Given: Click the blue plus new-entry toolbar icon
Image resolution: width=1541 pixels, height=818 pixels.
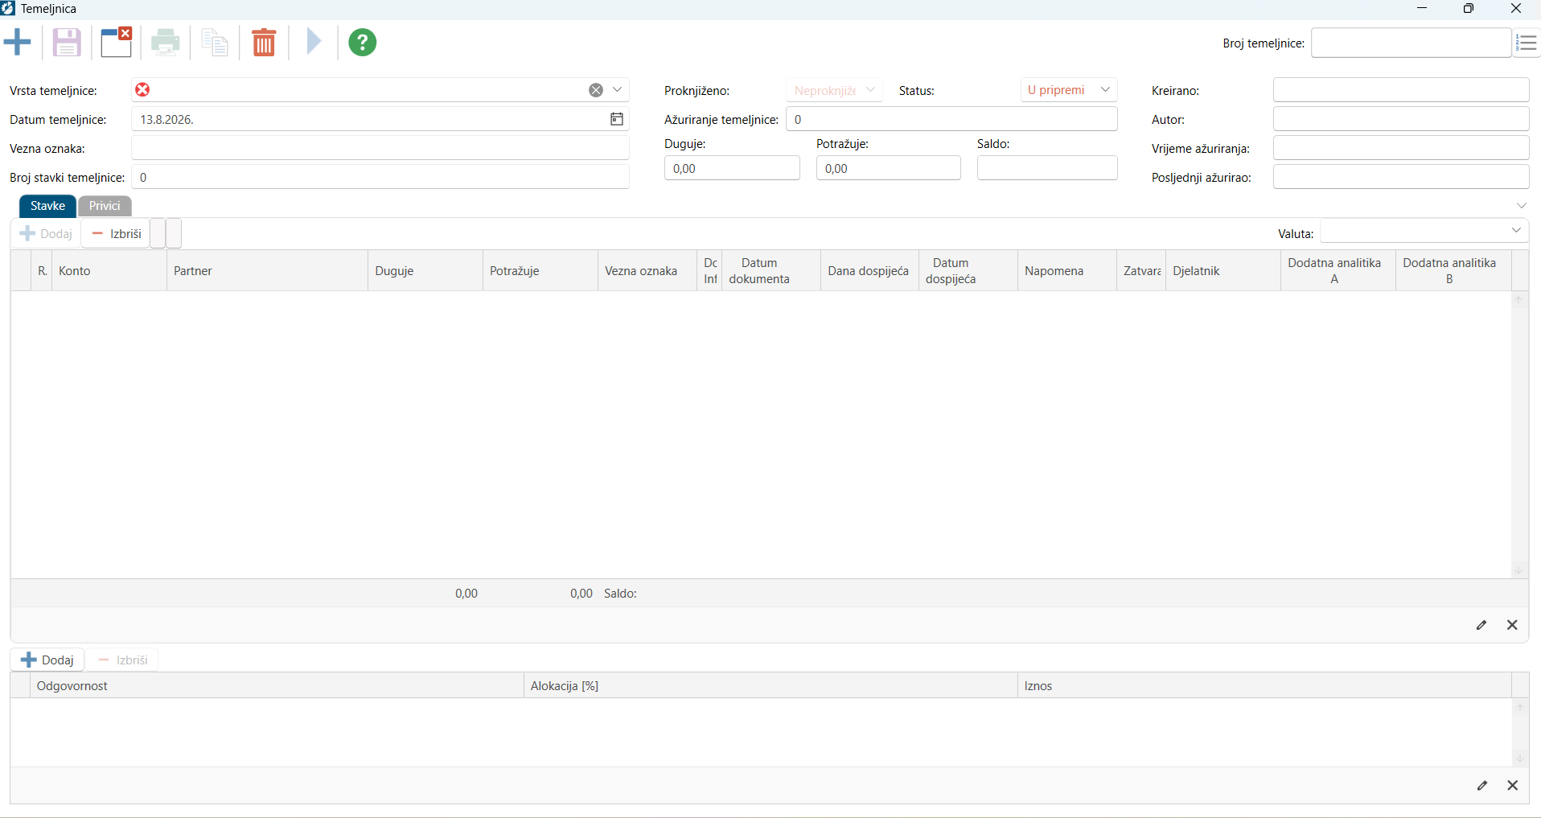Looking at the screenshot, I should [x=17, y=42].
